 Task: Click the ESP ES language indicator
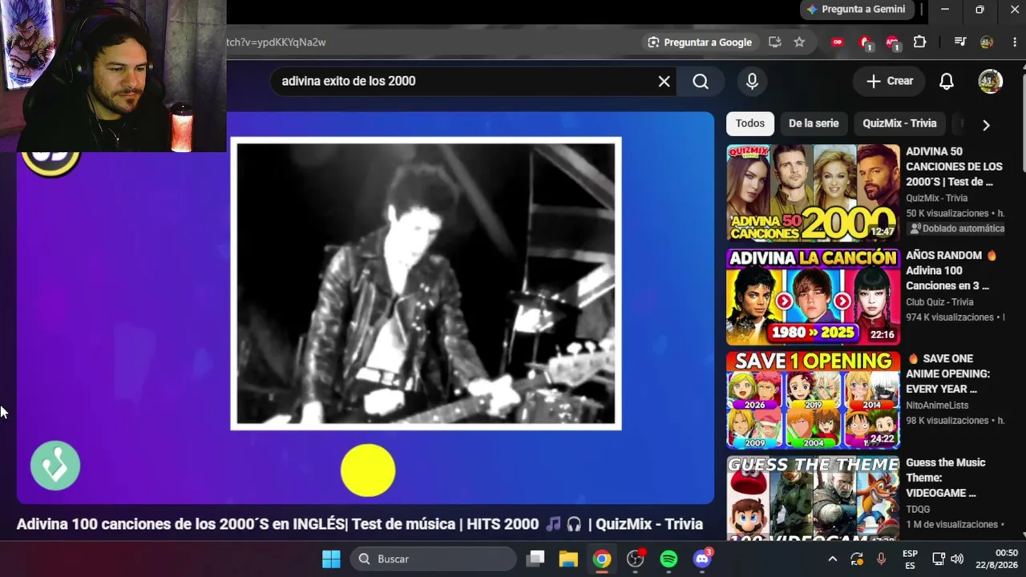(910, 559)
